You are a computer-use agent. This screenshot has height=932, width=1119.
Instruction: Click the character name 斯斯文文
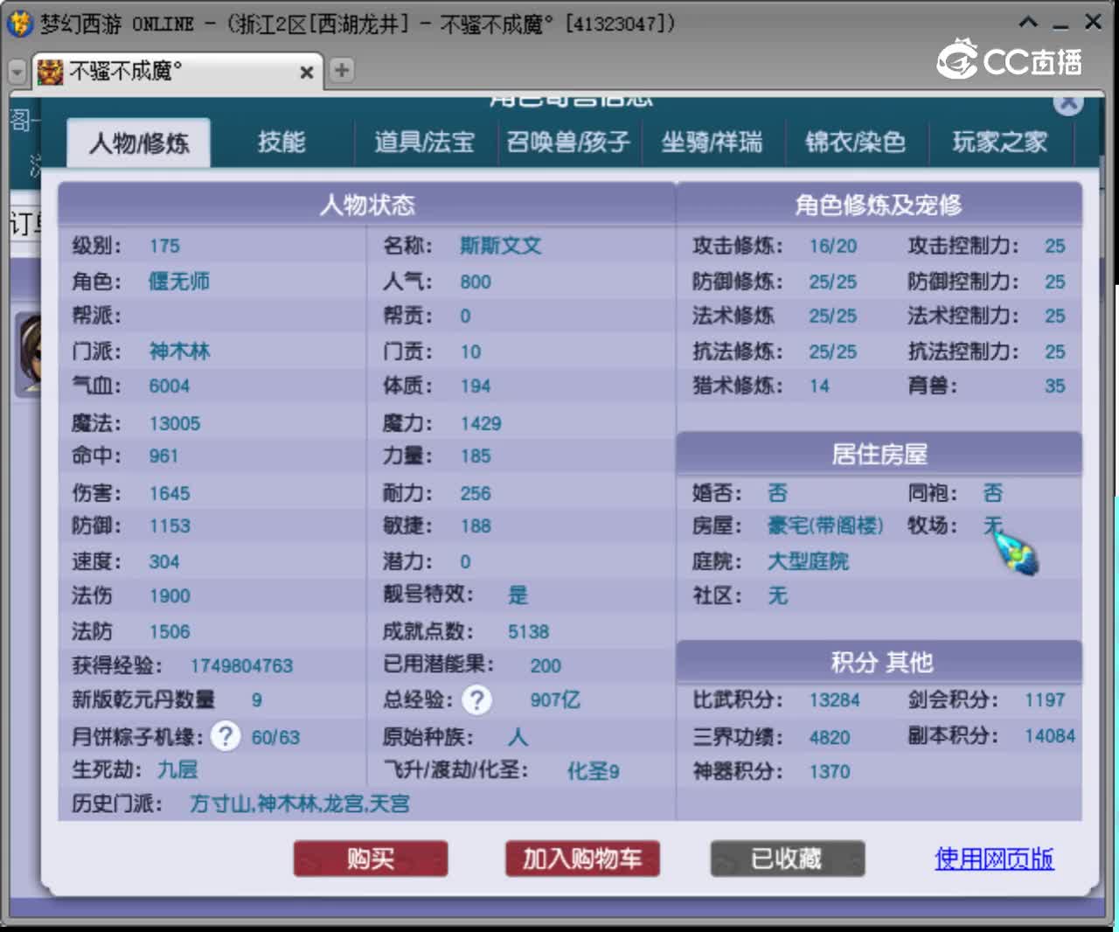point(501,246)
